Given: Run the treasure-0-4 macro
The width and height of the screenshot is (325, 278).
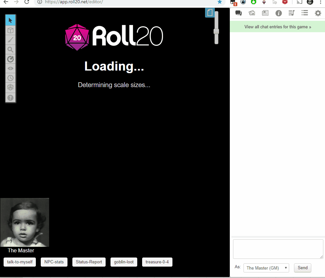Looking at the screenshot, I should point(157,262).
